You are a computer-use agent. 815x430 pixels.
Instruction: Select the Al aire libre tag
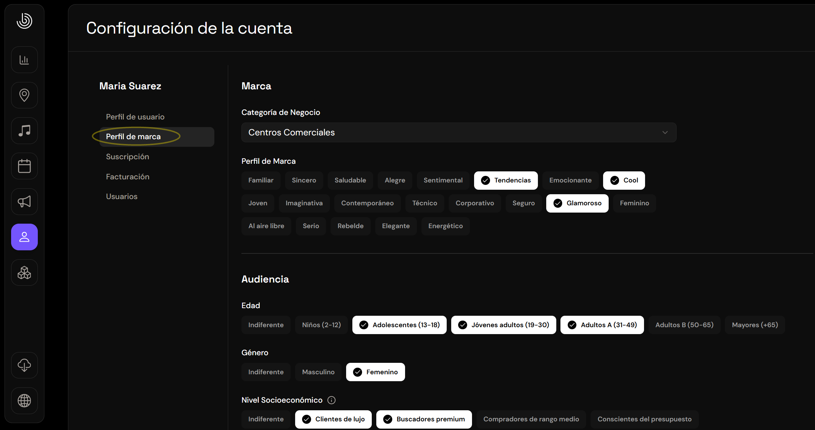(266, 226)
